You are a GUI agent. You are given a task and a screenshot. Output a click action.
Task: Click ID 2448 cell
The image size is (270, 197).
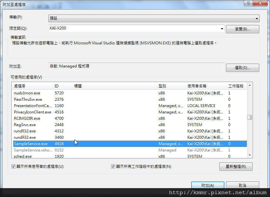point(59,125)
